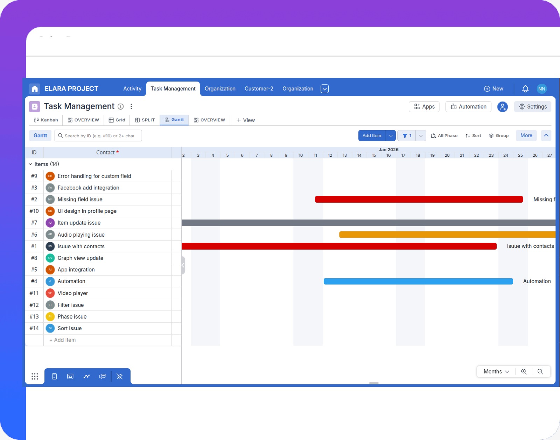Open the share/invite member icon near Settings

503,106
